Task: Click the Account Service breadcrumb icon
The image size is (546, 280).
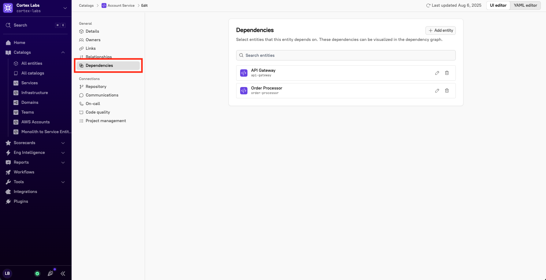Action: [x=104, y=5]
